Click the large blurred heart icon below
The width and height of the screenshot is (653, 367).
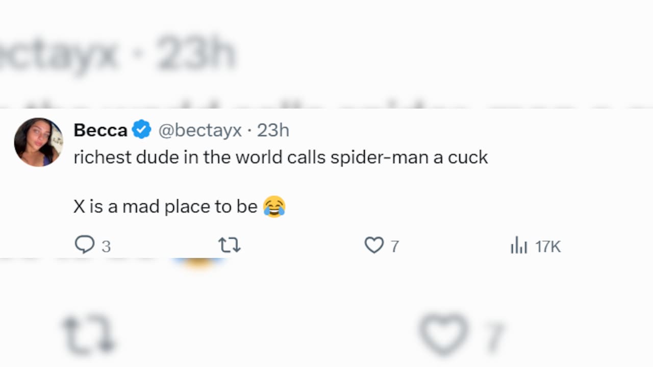444,333
